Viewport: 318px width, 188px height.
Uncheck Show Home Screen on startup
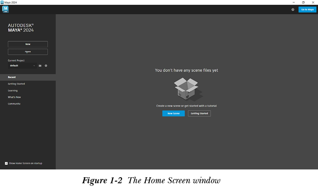point(6,163)
